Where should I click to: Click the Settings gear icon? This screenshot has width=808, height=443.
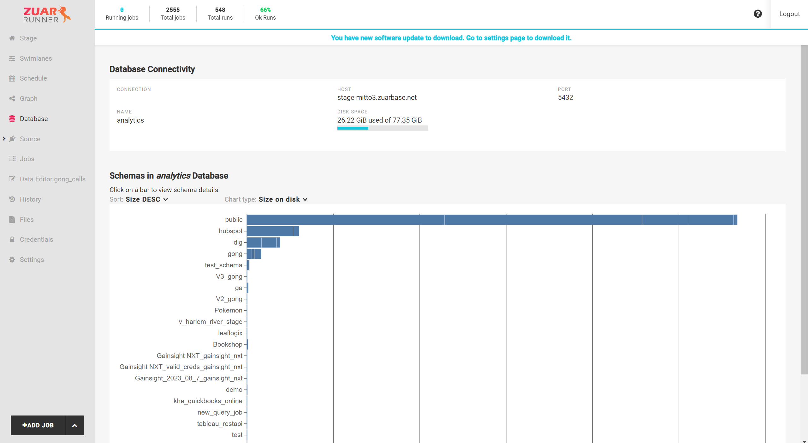tap(12, 260)
